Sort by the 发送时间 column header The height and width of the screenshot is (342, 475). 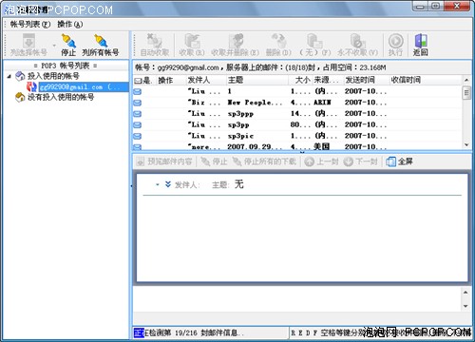coord(366,80)
